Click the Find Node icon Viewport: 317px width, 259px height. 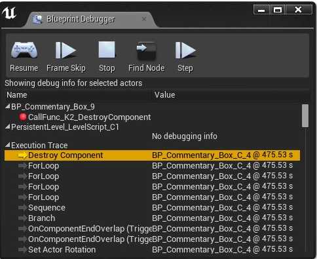pos(146,50)
